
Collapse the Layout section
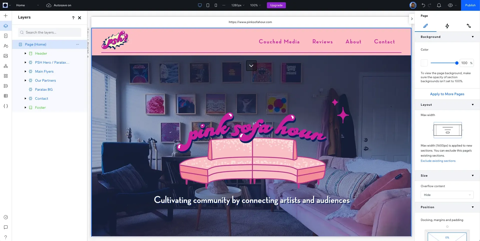pyautogui.click(x=472, y=105)
